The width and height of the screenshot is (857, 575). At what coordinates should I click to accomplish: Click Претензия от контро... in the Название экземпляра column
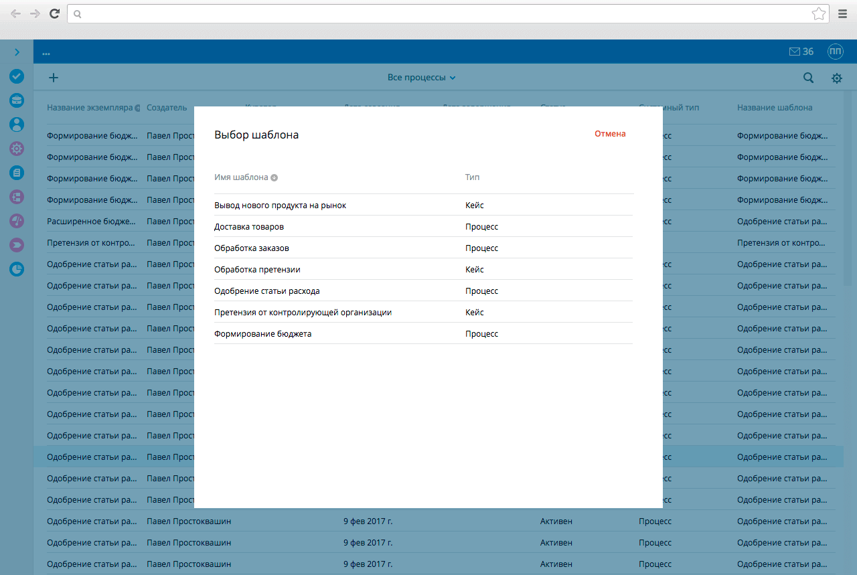pos(91,242)
